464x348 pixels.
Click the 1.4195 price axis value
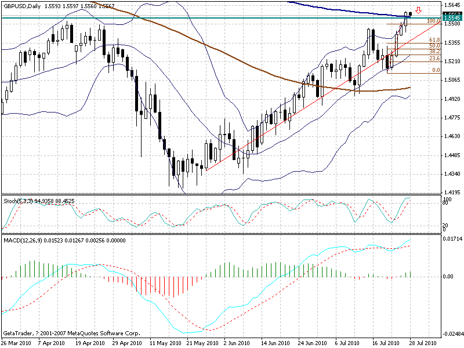[x=452, y=192]
